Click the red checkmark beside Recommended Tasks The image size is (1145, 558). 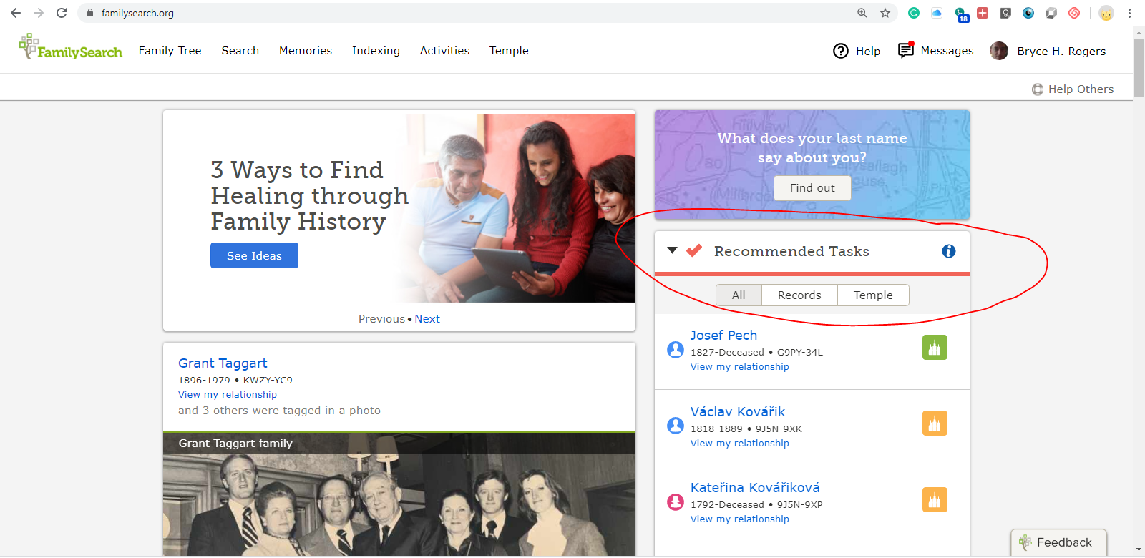(694, 250)
